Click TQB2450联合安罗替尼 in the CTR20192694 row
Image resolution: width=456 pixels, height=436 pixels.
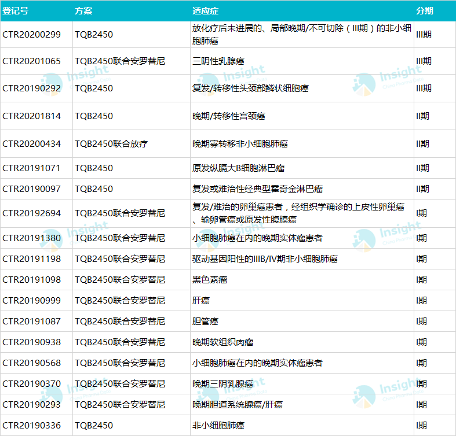[120, 213]
